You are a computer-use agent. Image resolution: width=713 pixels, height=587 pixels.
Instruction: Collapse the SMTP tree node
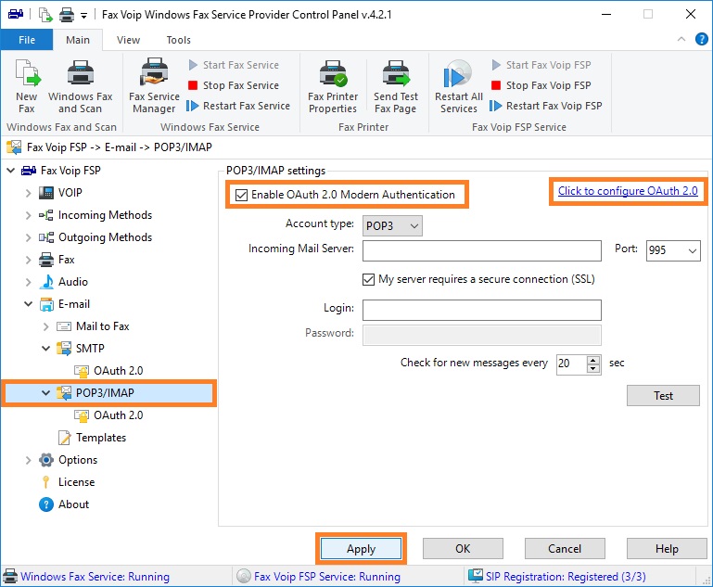click(46, 349)
